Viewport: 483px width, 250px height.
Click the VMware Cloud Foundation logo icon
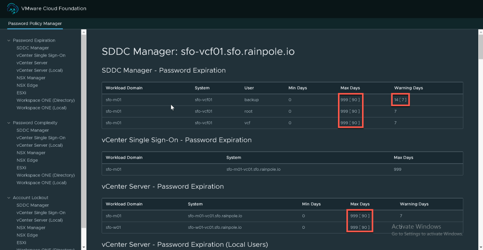[x=12, y=8]
